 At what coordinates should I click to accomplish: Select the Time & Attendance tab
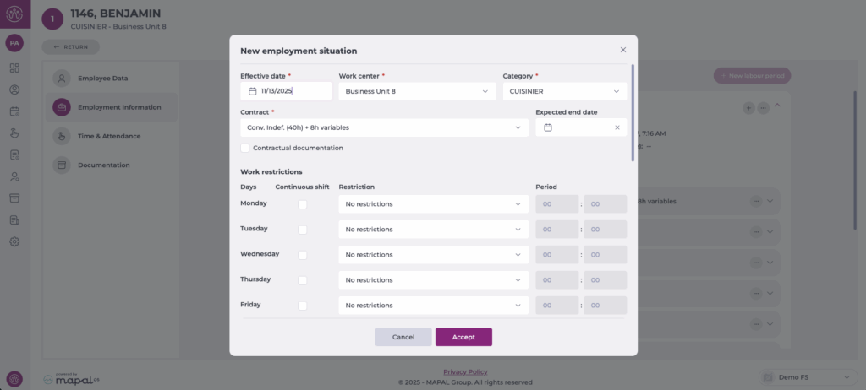click(x=109, y=136)
